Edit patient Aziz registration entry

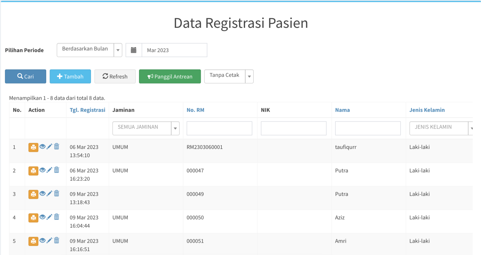click(x=49, y=217)
